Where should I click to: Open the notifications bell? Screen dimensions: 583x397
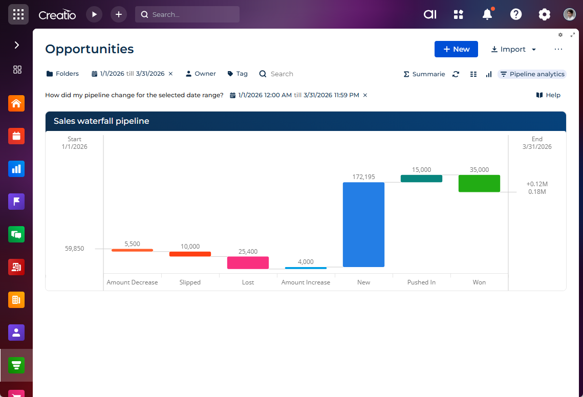tap(487, 14)
